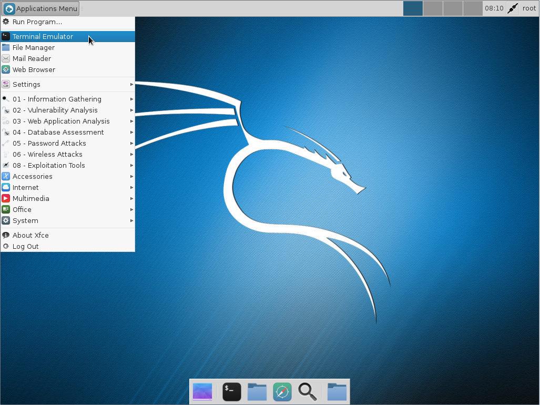Switch to the second workspace in pager

pos(433,8)
